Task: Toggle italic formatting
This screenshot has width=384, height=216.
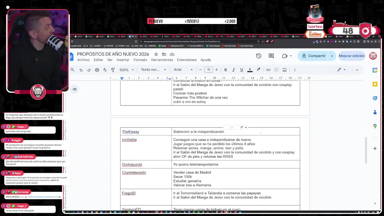Action: coord(233,70)
